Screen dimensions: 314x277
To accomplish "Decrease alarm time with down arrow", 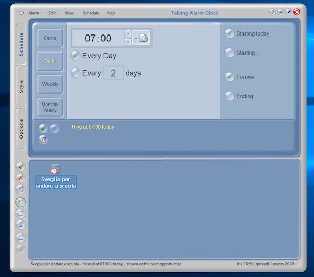I will click(128, 42).
